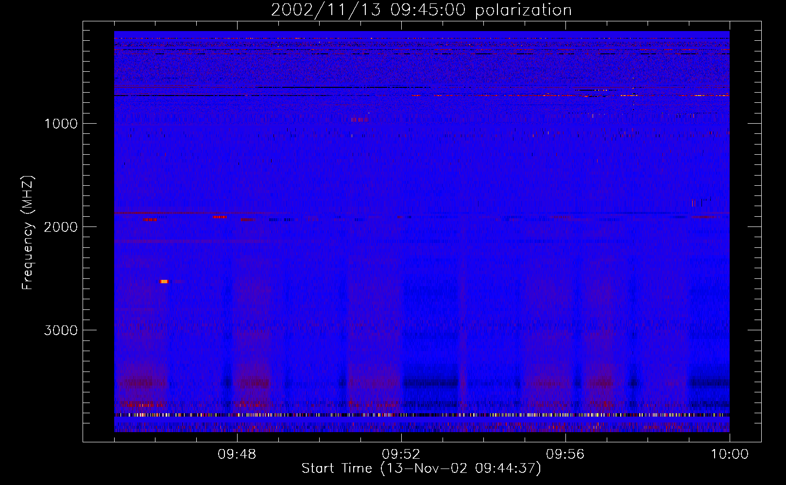This screenshot has height=485, width=786.
Task: Click the '09:48' time axis label
Action: click(237, 454)
